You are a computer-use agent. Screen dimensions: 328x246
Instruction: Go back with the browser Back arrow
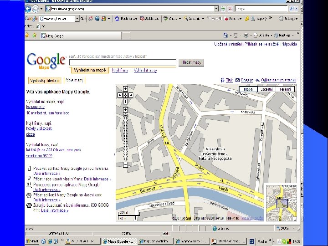(x=28, y=9)
